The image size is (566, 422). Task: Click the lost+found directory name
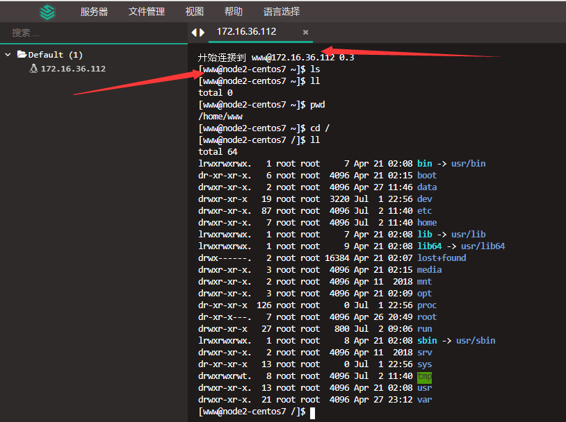click(x=442, y=258)
